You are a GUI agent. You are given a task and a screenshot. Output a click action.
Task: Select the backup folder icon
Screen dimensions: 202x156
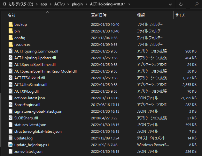point(11,24)
